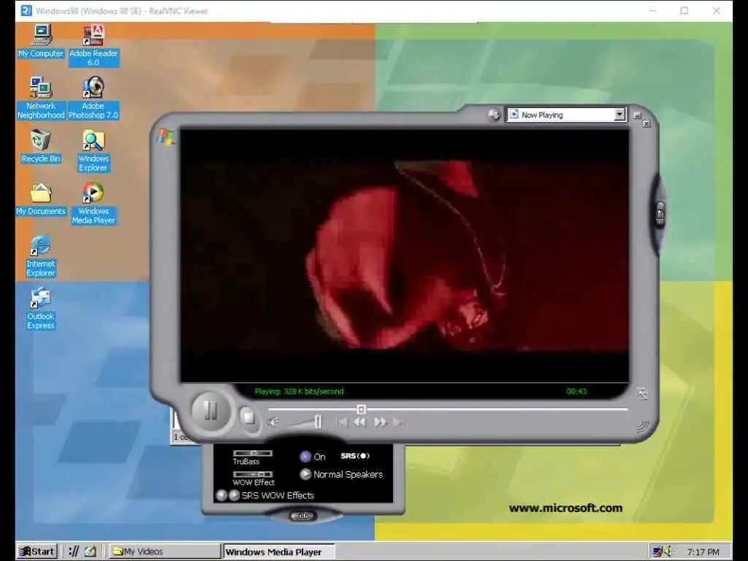This screenshot has width=748, height=561.
Task: Skip to previous track button
Action: click(342, 422)
